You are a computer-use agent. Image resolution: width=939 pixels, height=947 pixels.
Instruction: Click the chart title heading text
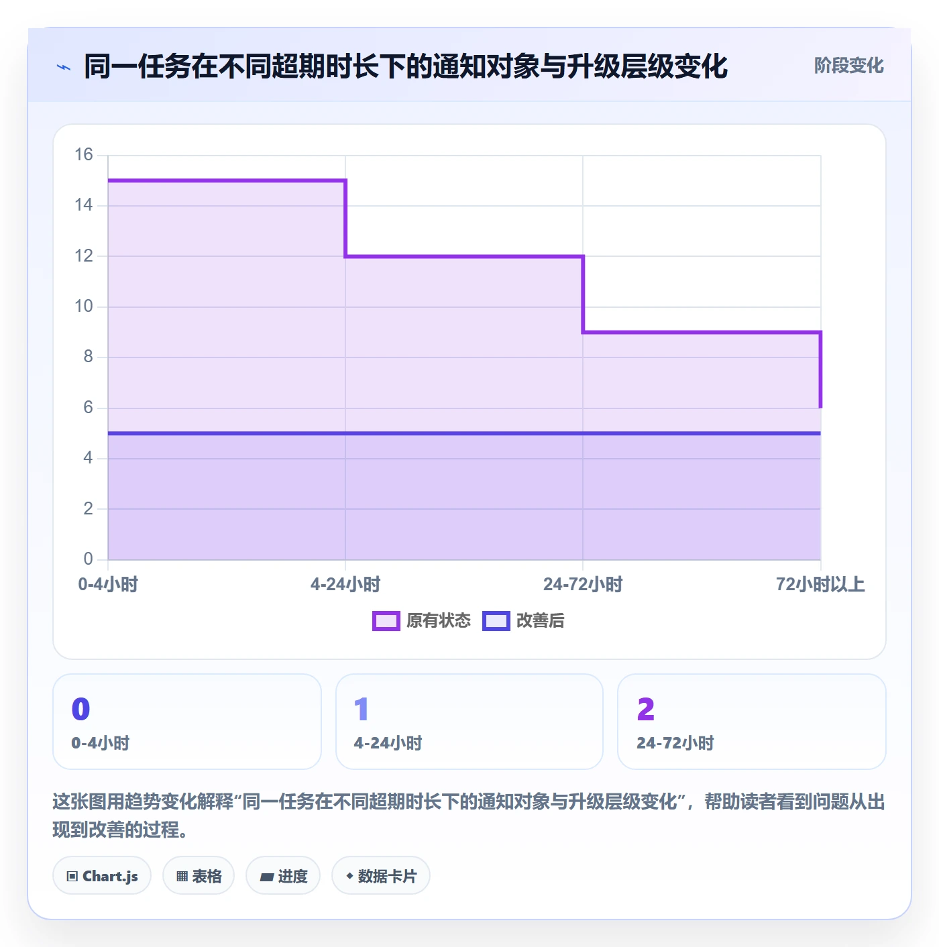pyautogui.click(x=406, y=66)
